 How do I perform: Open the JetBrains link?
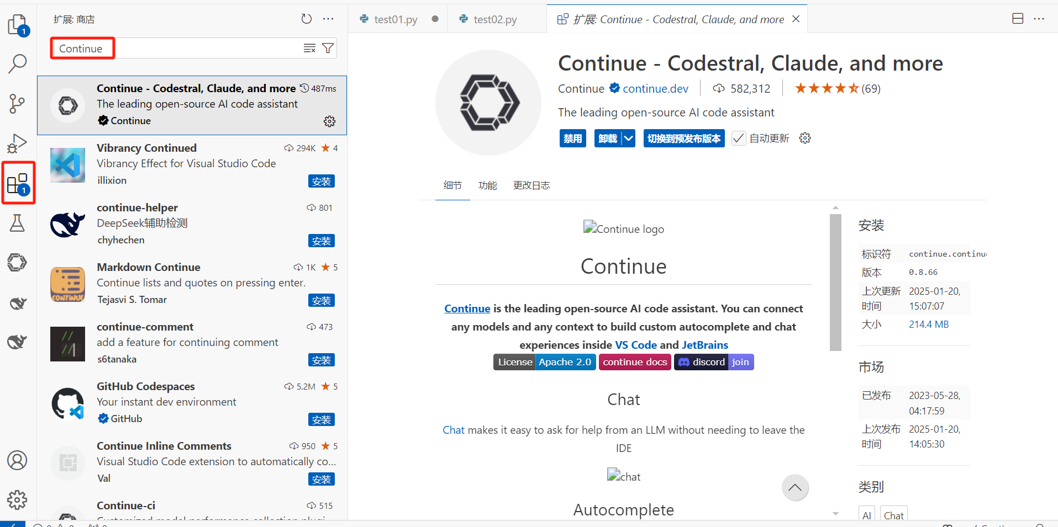pyautogui.click(x=705, y=345)
